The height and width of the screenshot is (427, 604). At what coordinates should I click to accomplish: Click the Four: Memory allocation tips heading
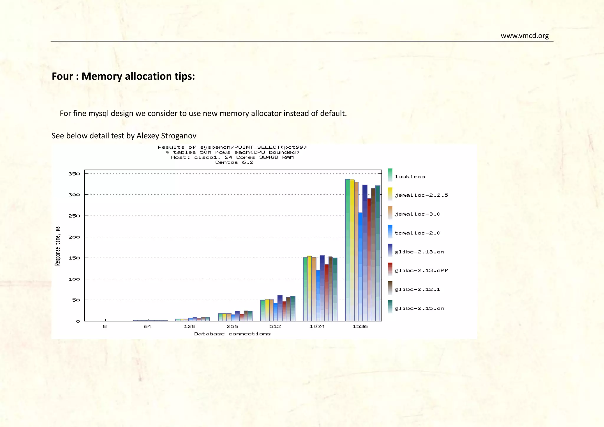tap(123, 76)
